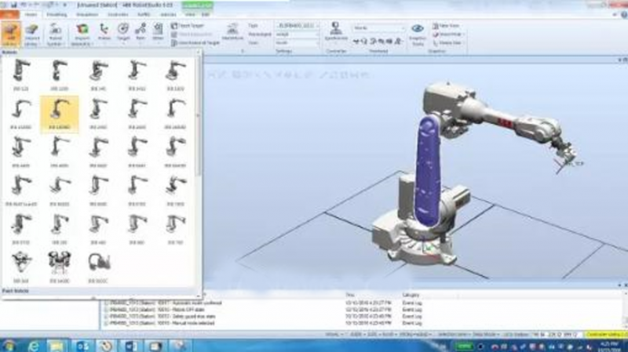Switch to the Controller tab

(x=118, y=15)
